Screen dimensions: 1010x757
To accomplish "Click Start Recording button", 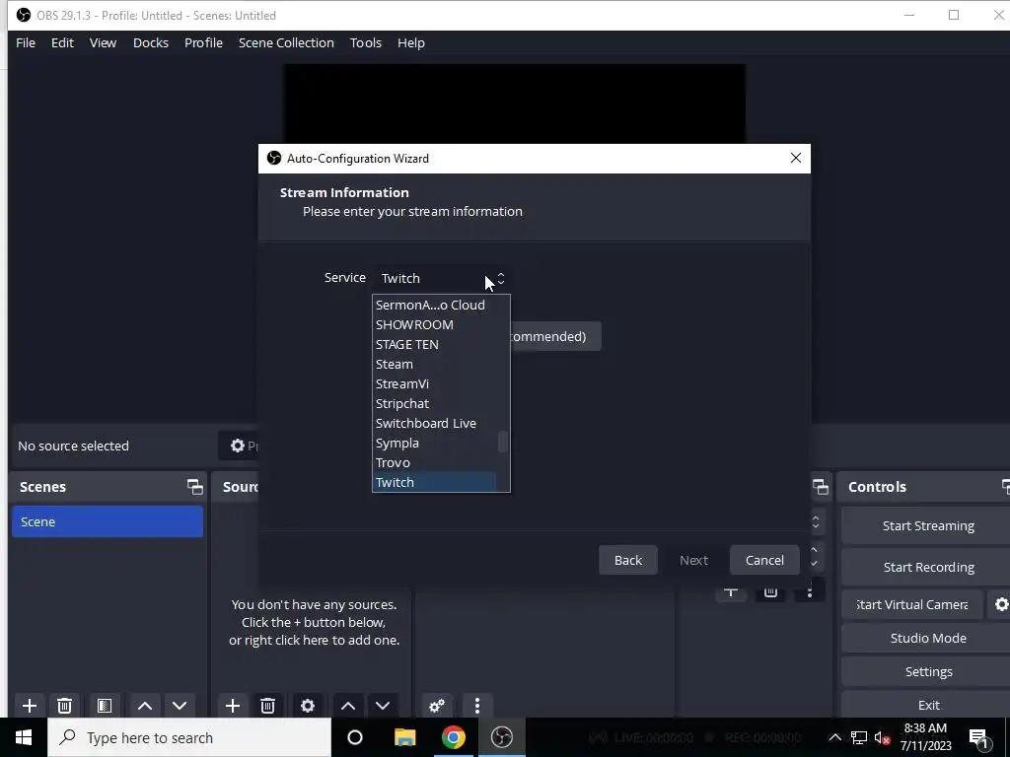I will (x=928, y=567).
